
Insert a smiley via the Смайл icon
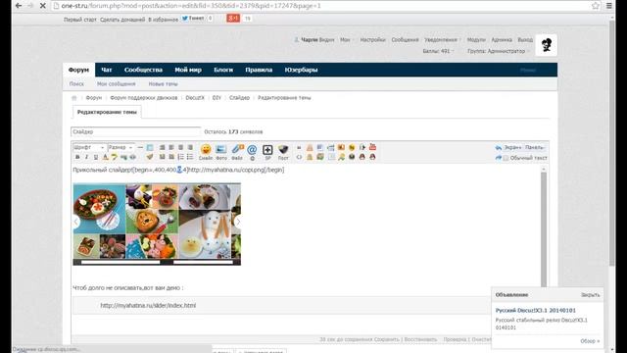pos(206,152)
